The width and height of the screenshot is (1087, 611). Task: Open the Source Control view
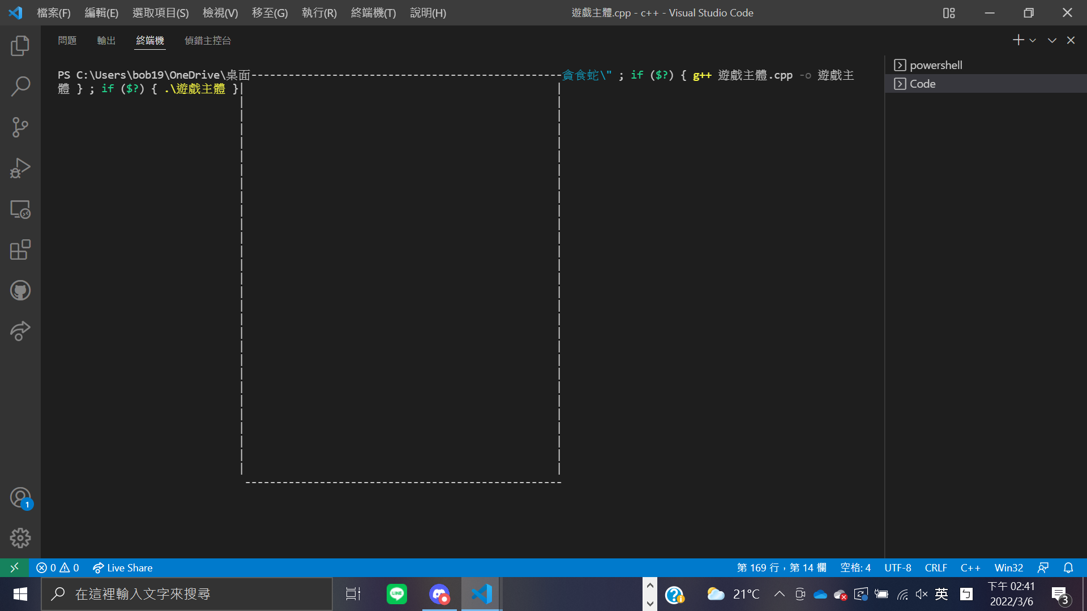(x=20, y=127)
